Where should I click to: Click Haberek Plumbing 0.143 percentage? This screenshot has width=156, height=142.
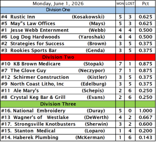145,137
